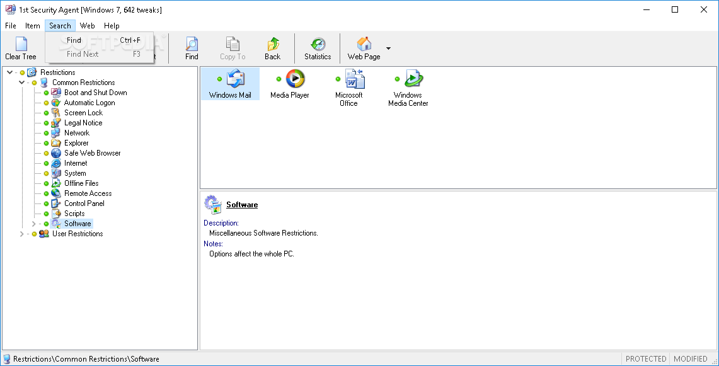719x366 pixels.
Task: Click the Copy To toolbar icon
Action: pyautogui.click(x=233, y=44)
